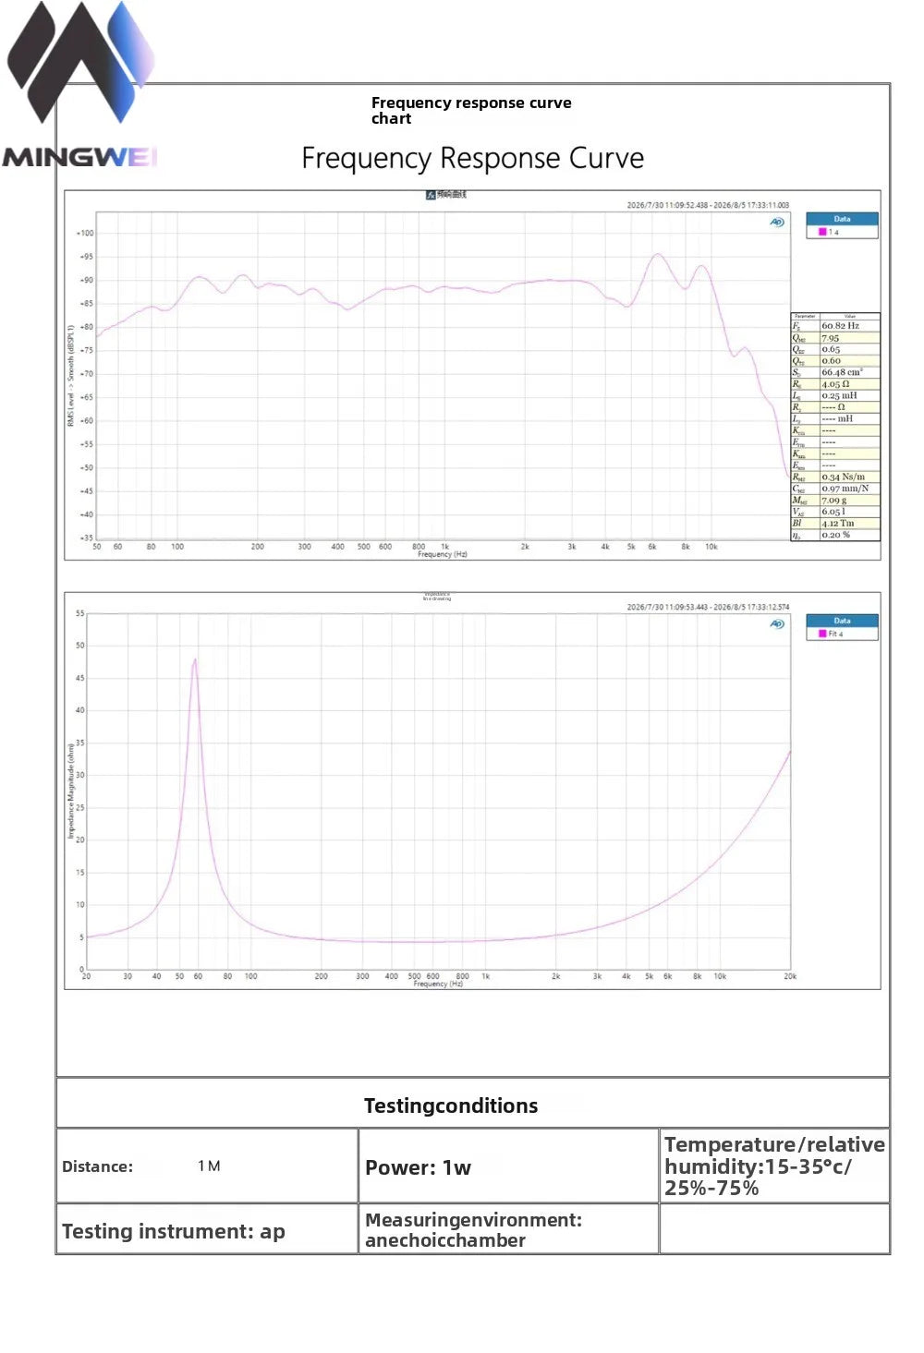
Task: Select the "0.20 %" value in the parameter table
Action: (836, 535)
